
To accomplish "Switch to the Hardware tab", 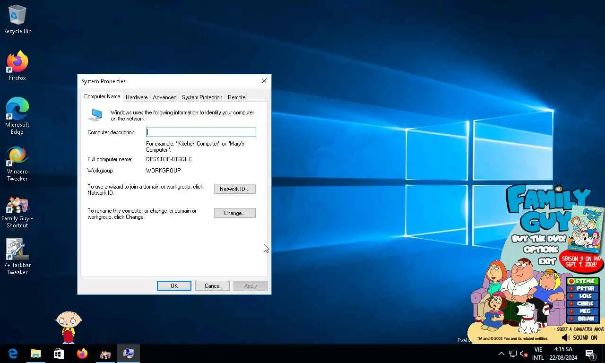I will [137, 97].
